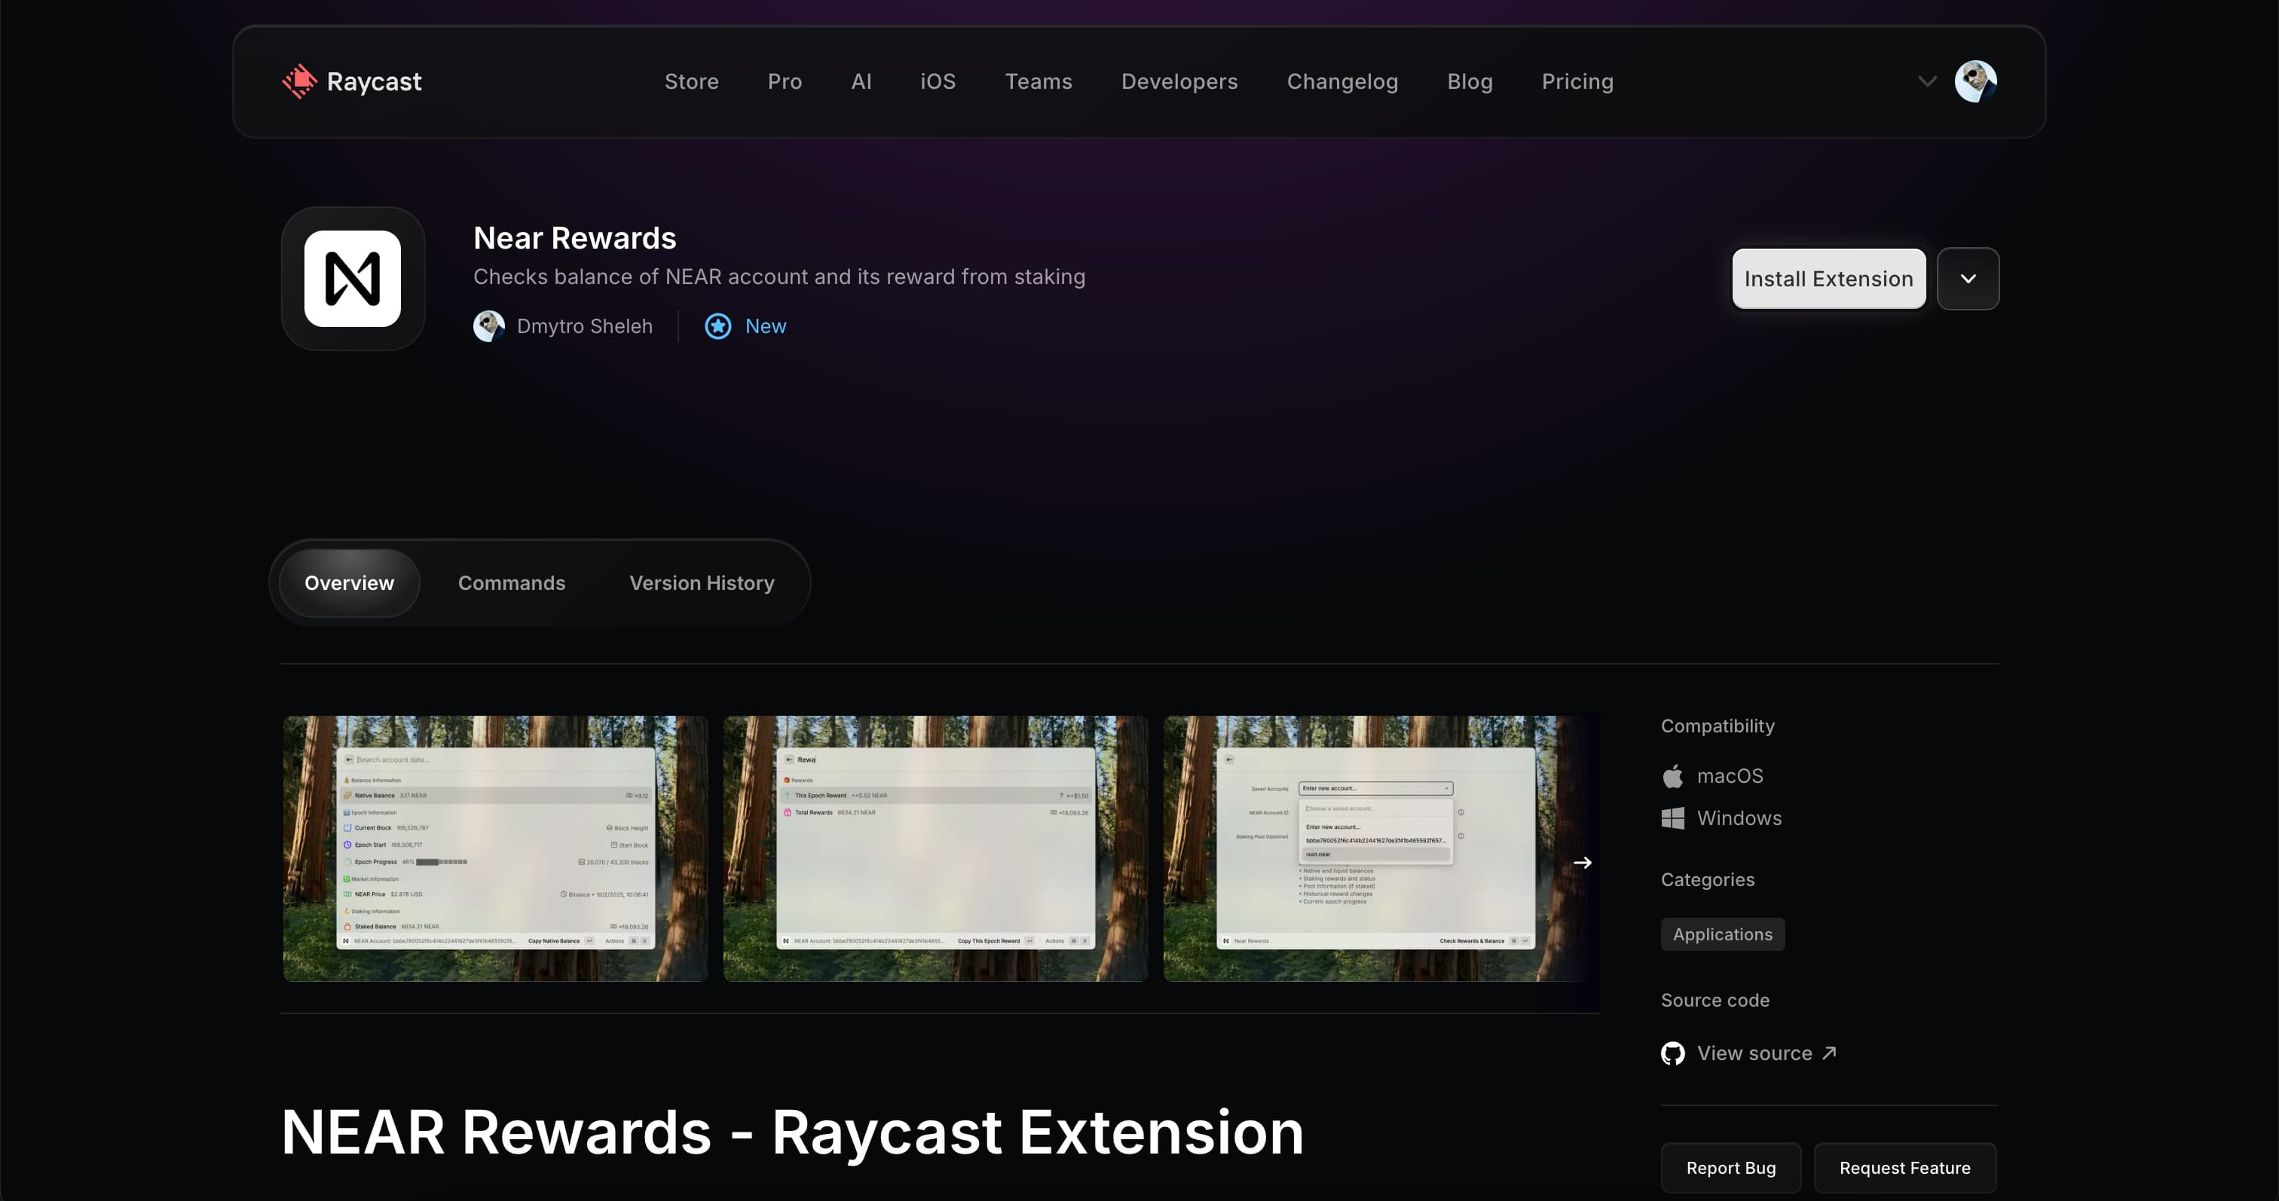Viewport: 2279px width, 1201px height.
Task: Open the View source link
Action: pos(1754,1053)
